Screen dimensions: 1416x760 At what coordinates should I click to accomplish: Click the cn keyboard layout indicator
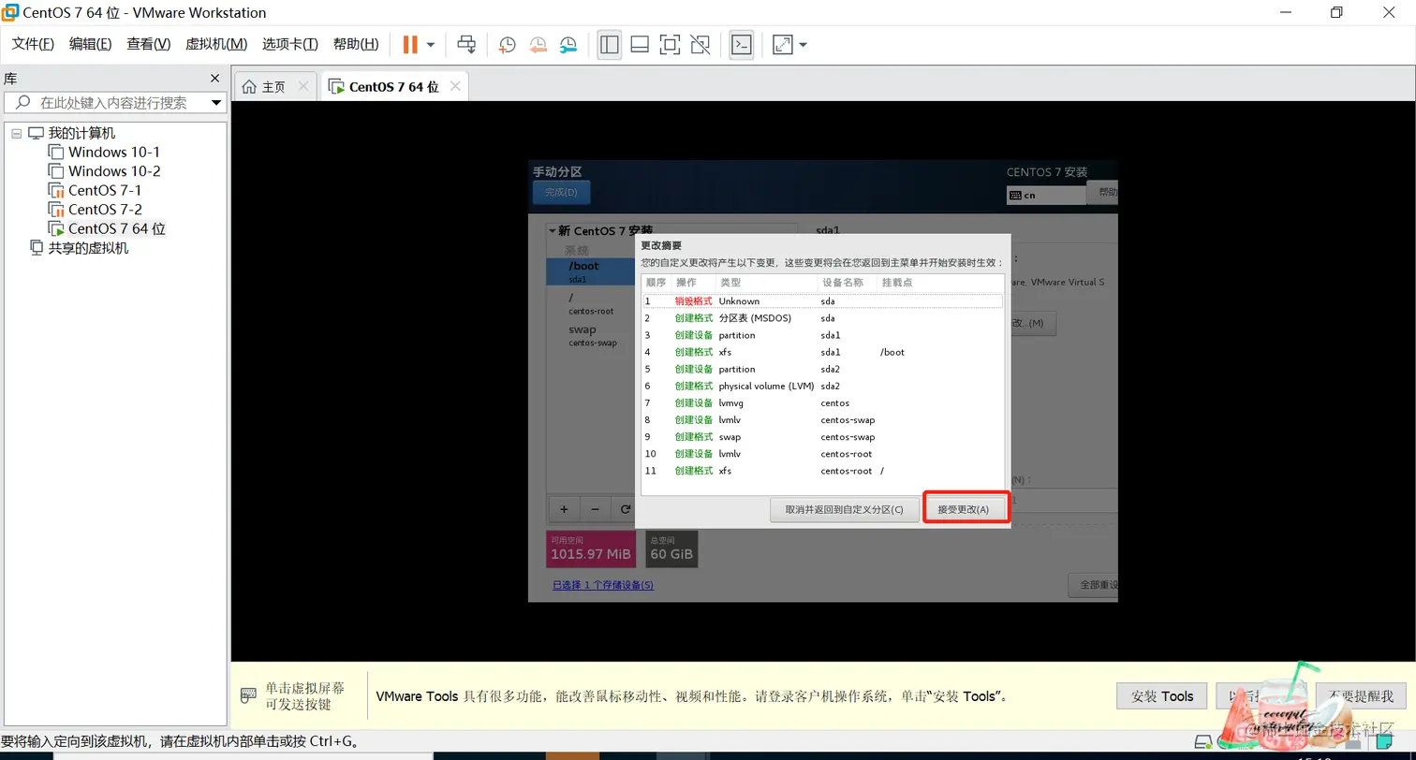(1045, 196)
